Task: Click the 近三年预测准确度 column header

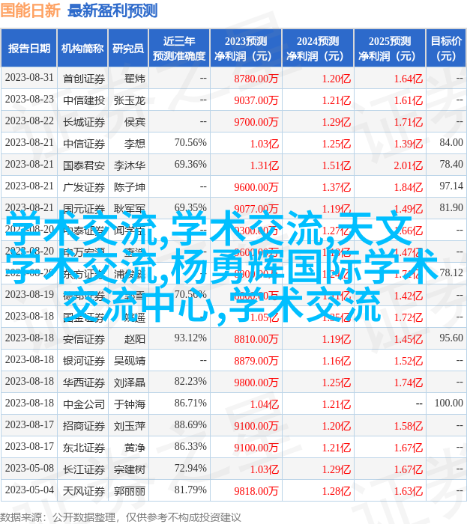Action: coord(179,49)
